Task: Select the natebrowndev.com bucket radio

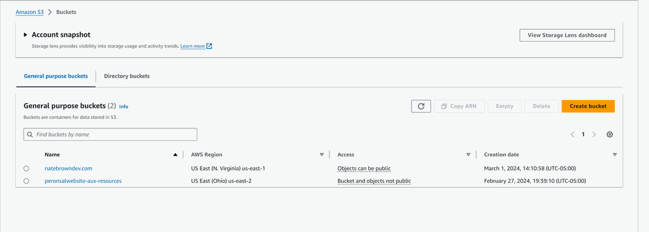Action: 27,168
